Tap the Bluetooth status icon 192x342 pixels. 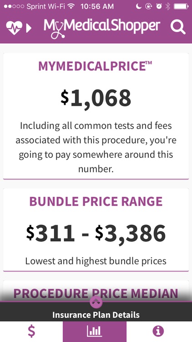point(167,6)
